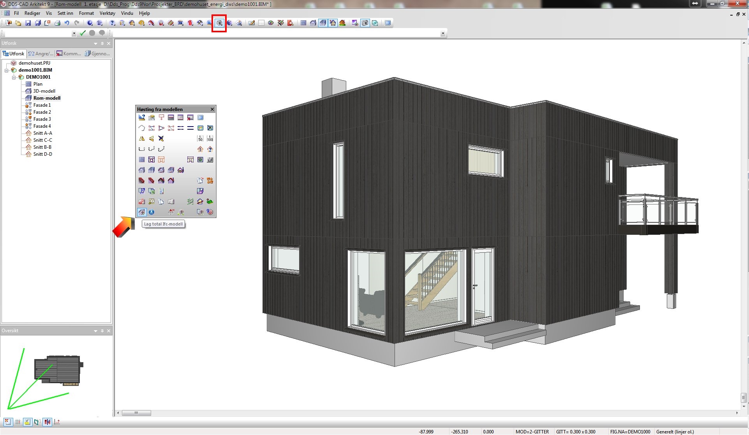Select the 1:100 scale icon

(210, 139)
